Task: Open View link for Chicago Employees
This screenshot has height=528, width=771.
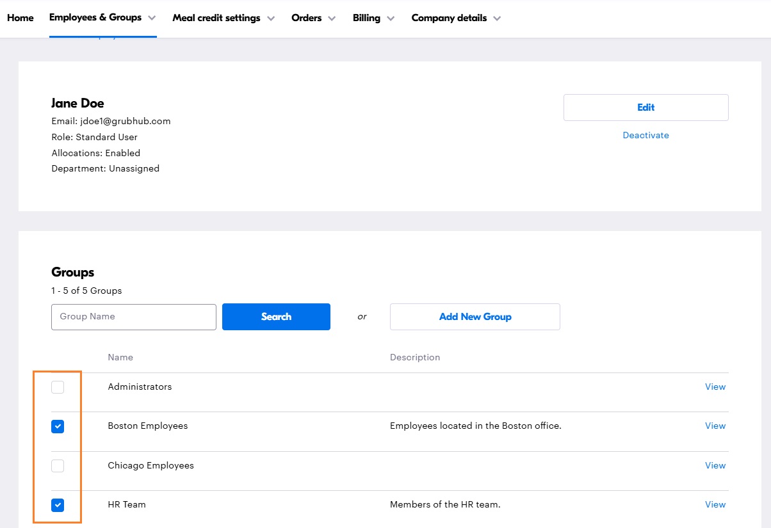Action: point(715,465)
